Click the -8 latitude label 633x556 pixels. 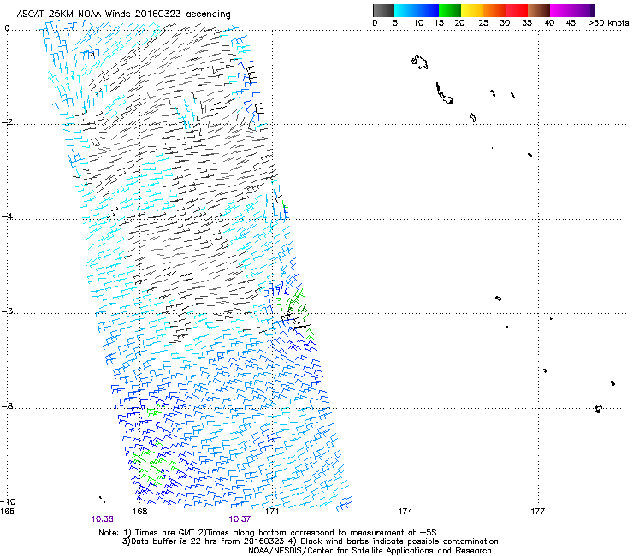[x=7, y=406]
